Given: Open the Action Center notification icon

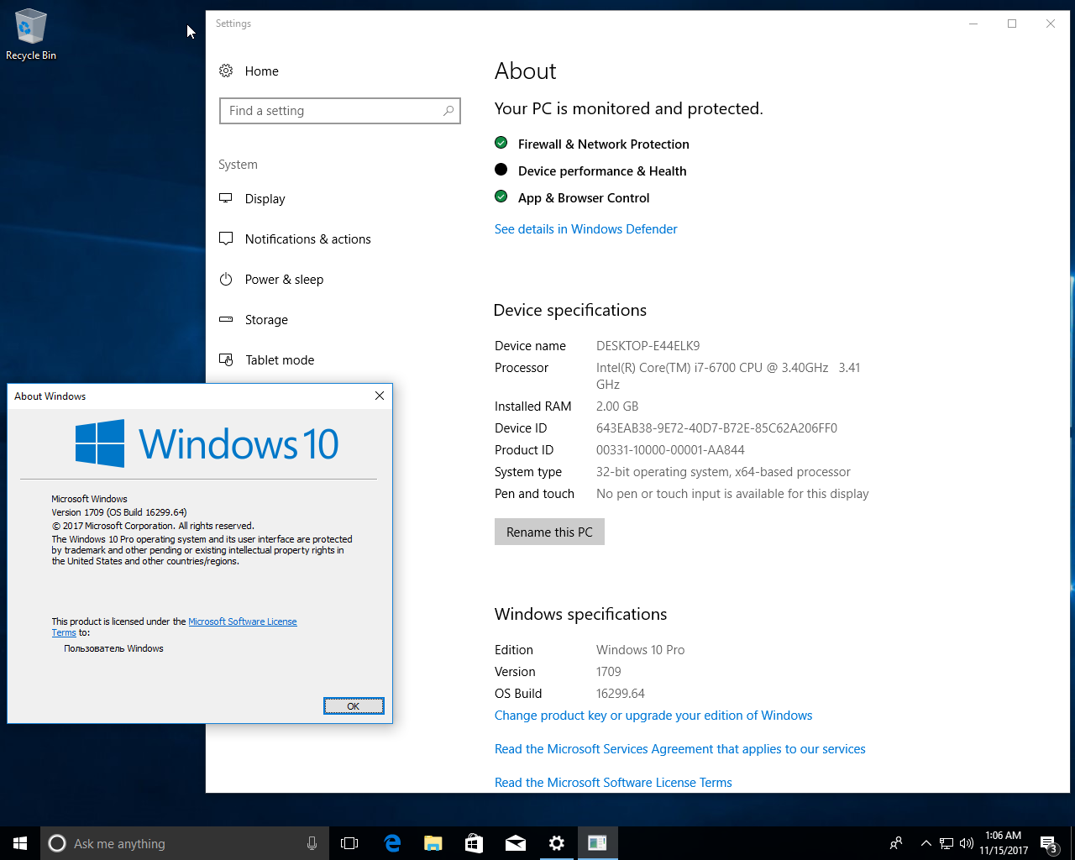Looking at the screenshot, I should click(1049, 843).
